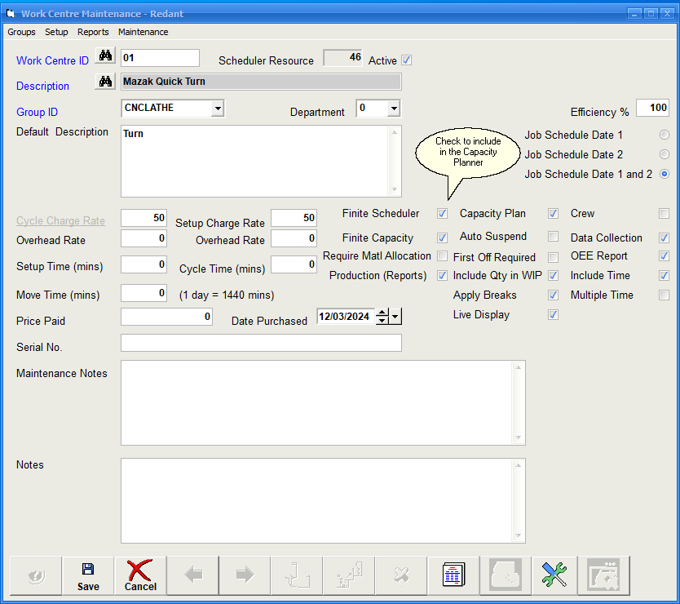
Task: Click the Save floppy disk button
Action: (x=88, y=575)
